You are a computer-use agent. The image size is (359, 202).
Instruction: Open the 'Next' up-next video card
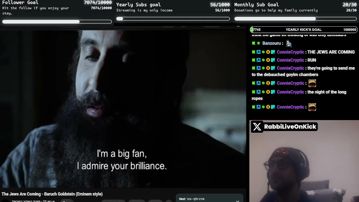(x=209, y=198)
